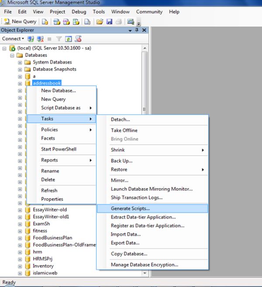The width and height of the screenshot is (262, 287).
Task: Open the Policies submenu
Action: (61, 129)
